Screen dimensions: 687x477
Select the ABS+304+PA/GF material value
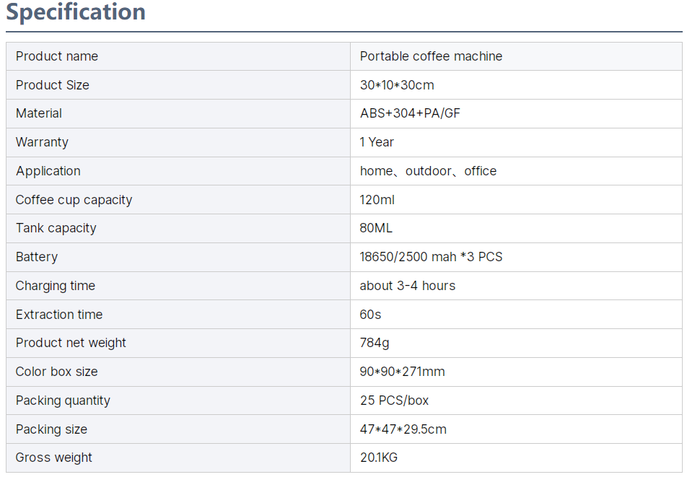point(410,113)
